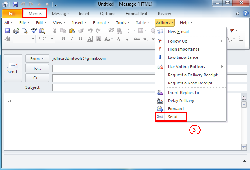This screenshot has width=250, height=170.
Task: Collapse the open Actions menu
Action: (165, 23)
